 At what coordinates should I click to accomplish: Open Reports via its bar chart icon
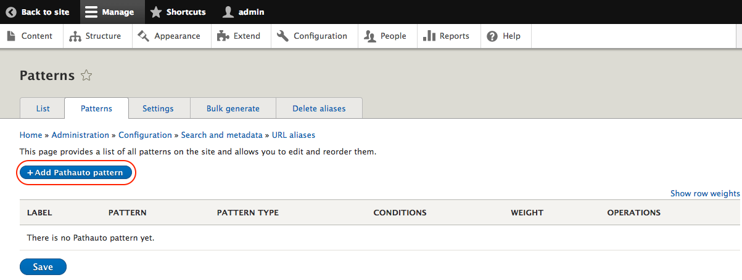[x=430, y=36]
